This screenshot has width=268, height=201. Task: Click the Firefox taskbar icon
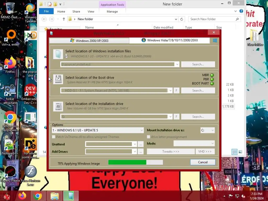(x=23, y=196)
